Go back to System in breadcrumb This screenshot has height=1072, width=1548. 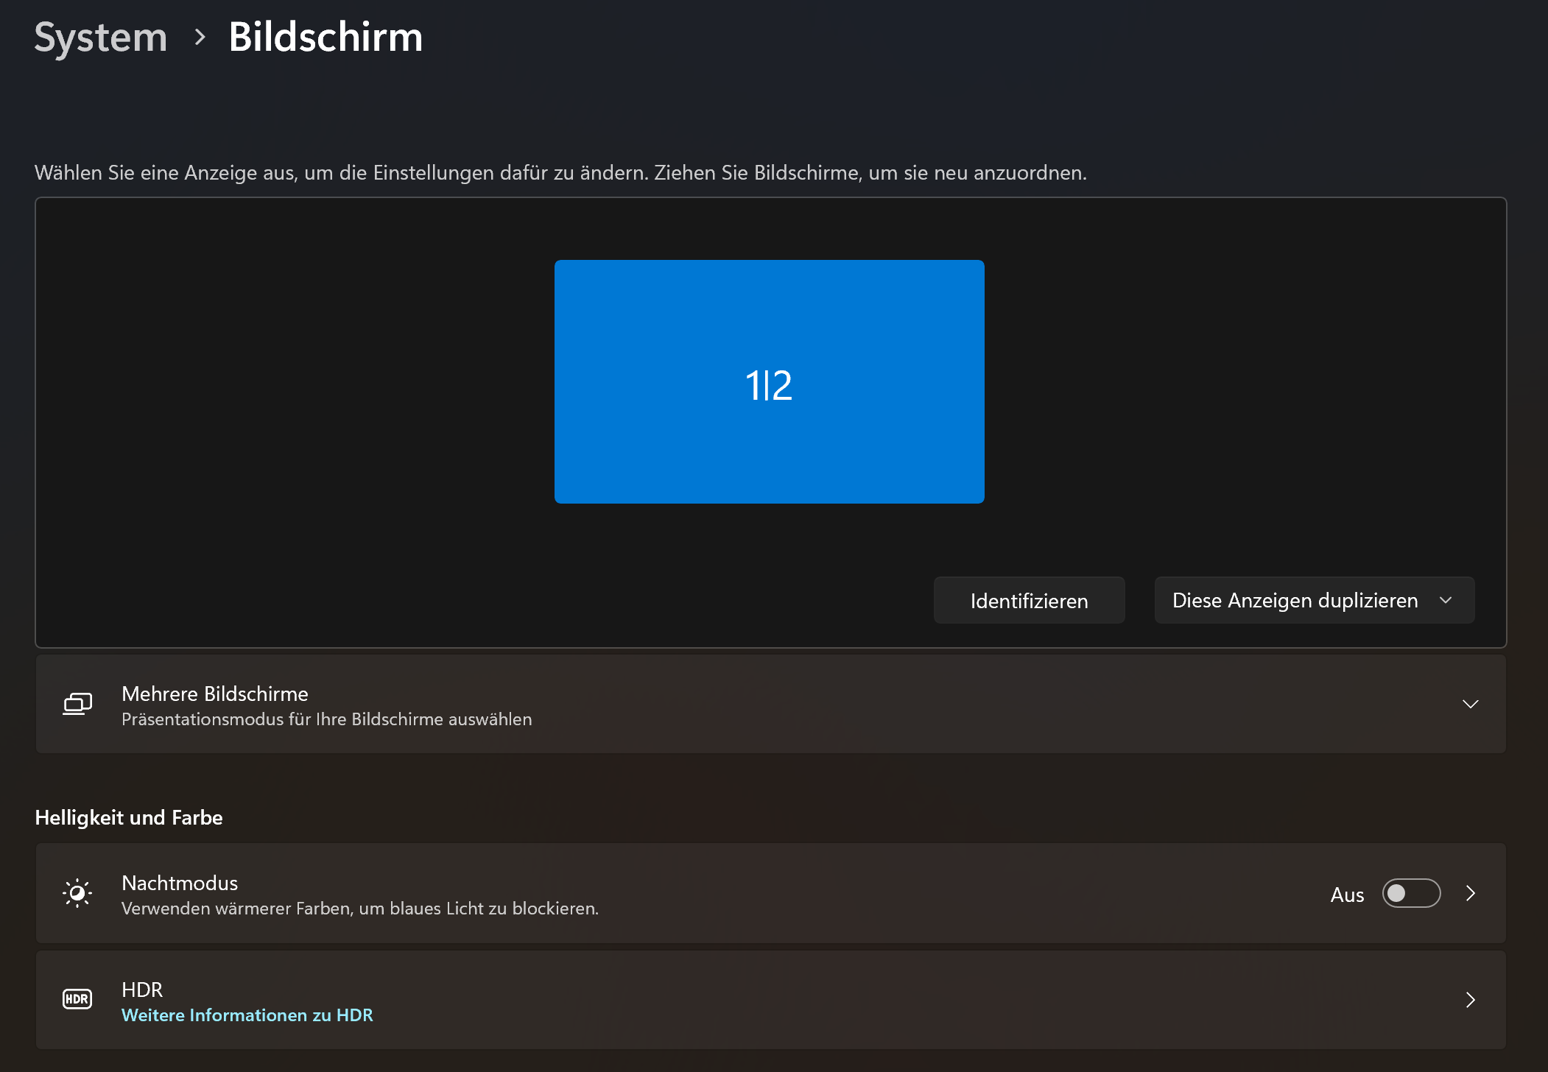pyautogui.click(x=101, y=37)
